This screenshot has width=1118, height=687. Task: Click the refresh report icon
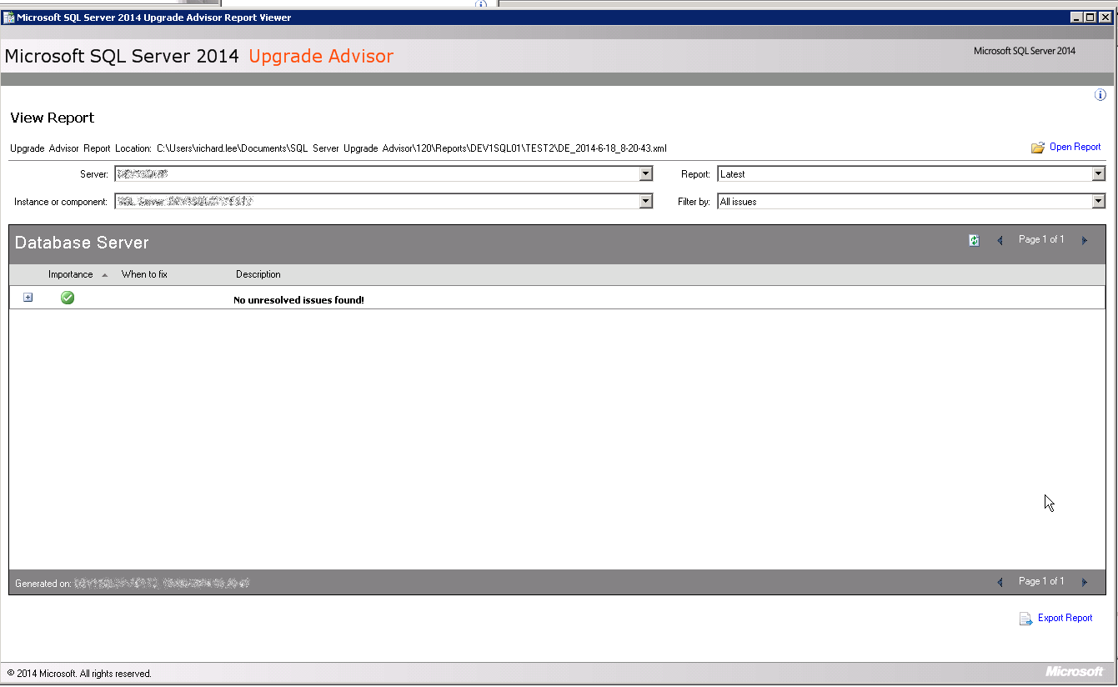[x=974, y=240]
